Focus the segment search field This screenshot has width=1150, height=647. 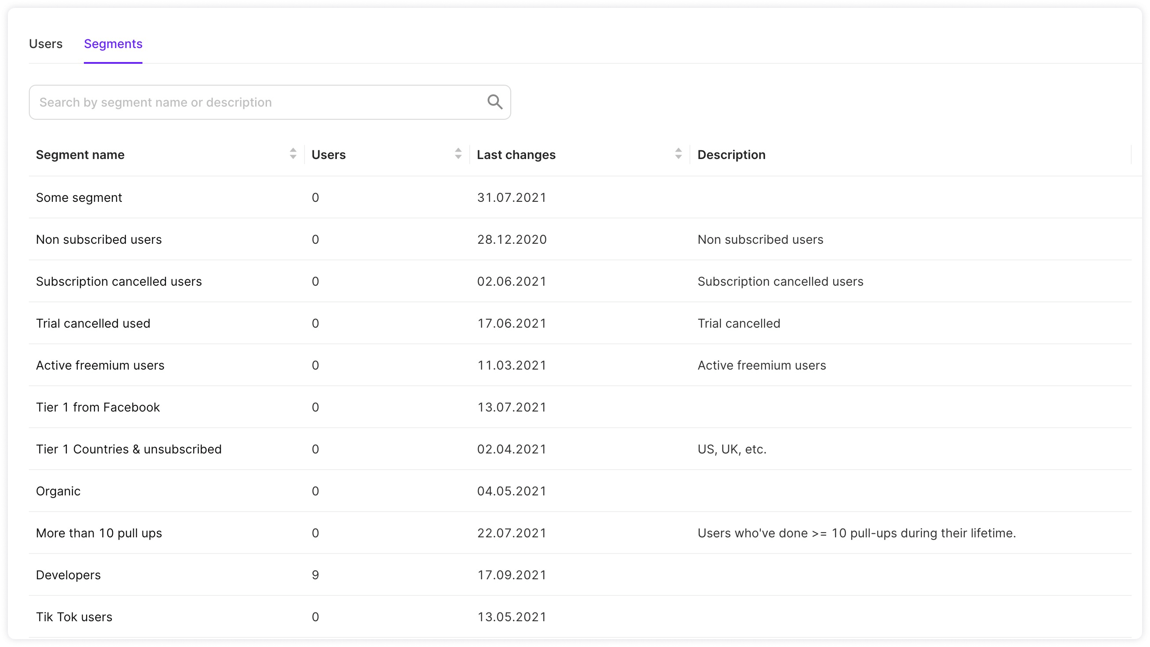click(259, 102)
